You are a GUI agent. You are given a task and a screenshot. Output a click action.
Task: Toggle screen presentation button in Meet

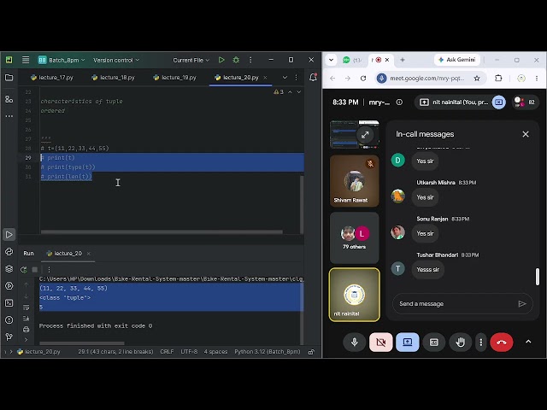408,343
